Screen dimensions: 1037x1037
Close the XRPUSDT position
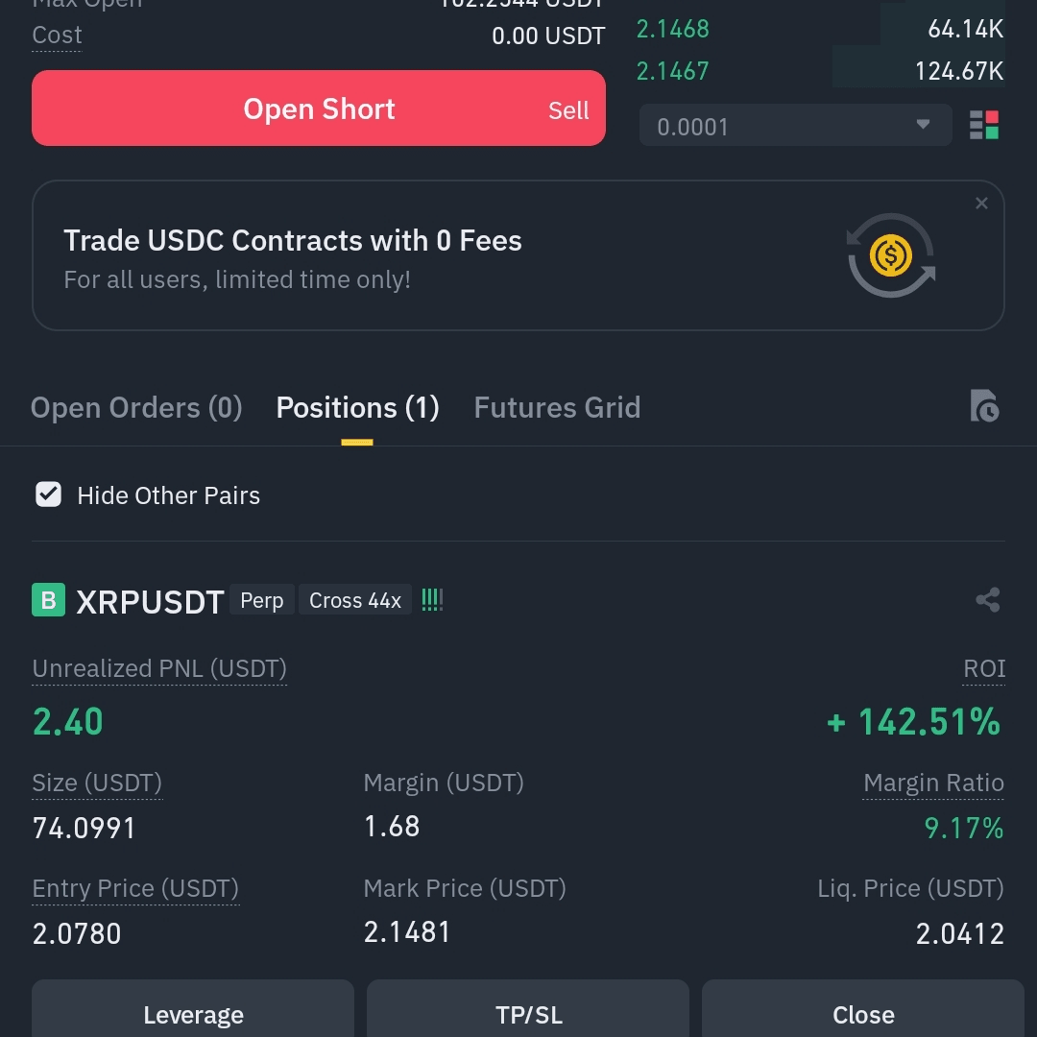click(x=863, y=1013)
